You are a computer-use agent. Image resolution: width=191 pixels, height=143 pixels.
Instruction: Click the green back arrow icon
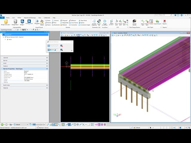coord(2,125)
